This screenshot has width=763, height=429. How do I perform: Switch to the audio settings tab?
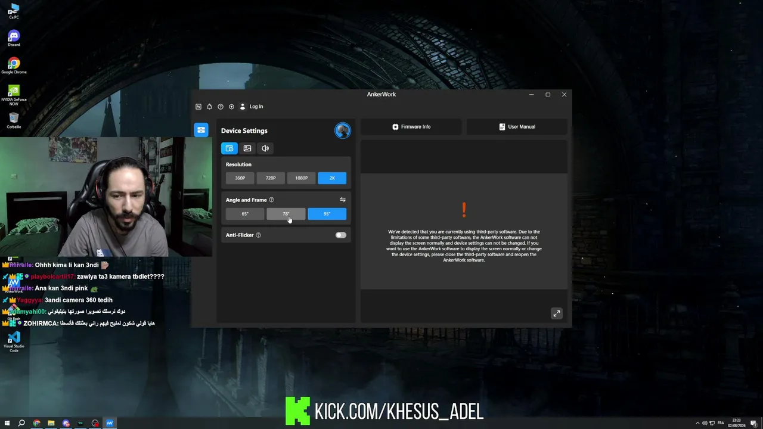tap(265, 148)
